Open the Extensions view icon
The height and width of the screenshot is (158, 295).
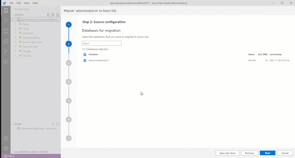point(6,61)
